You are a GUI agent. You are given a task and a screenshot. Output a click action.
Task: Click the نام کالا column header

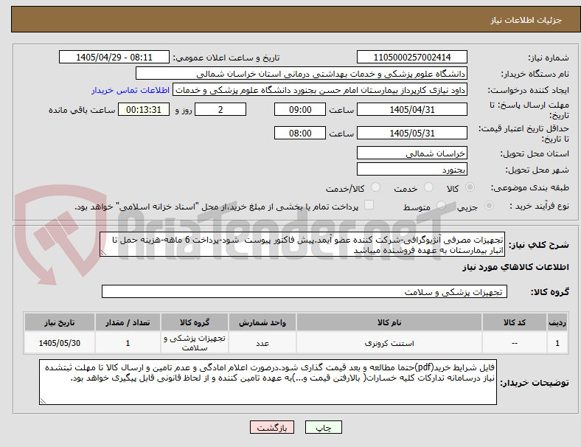[x=389, y=322]
